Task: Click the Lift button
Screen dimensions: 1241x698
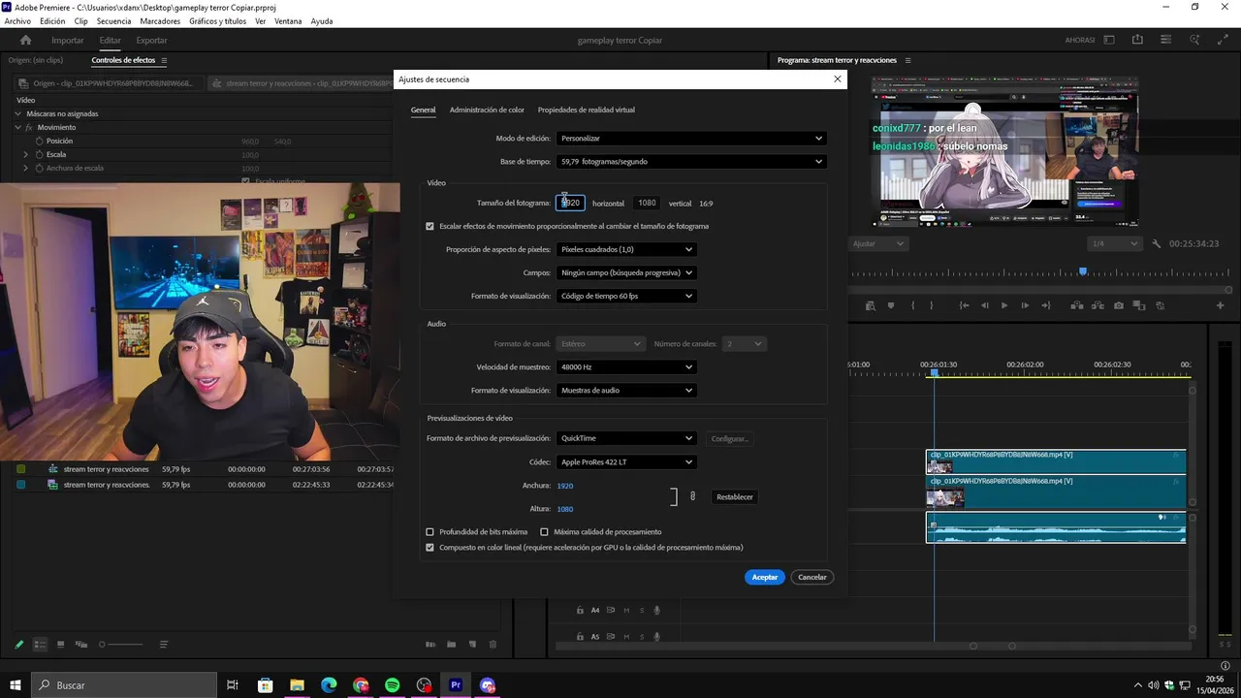Action: click(x=1076, y=305)
